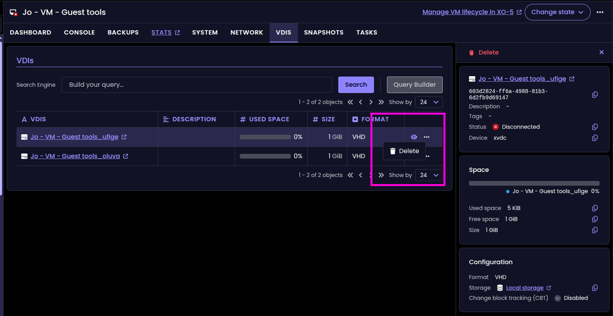Screen dimensions: 613x316
Task: Copy the Local storage value
Action: (x=595, y=288)
